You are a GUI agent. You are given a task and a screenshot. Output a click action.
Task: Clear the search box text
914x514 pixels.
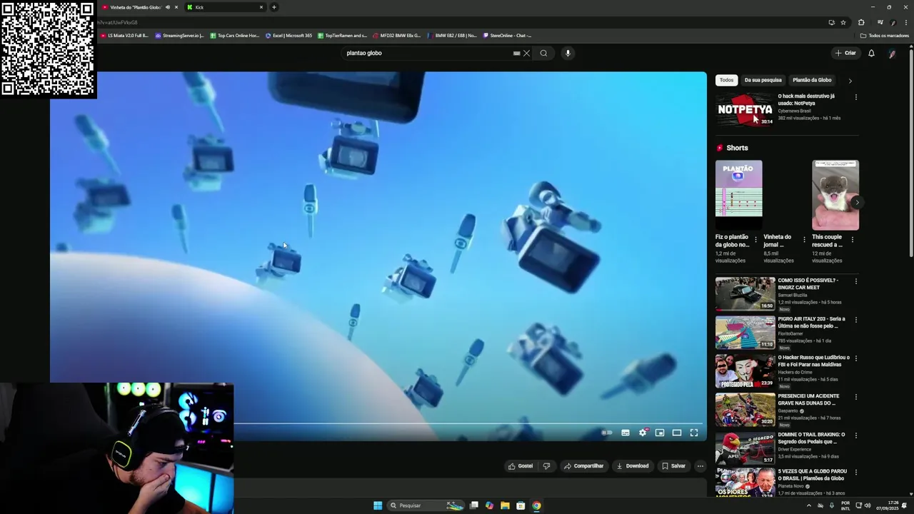(526, 53)
